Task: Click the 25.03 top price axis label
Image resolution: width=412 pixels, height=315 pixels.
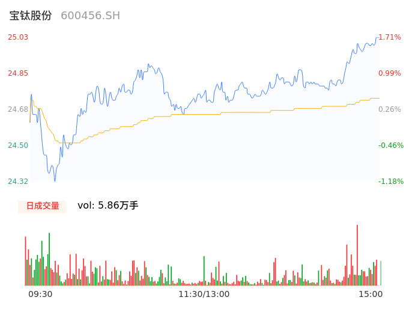Action: [18, 37]
